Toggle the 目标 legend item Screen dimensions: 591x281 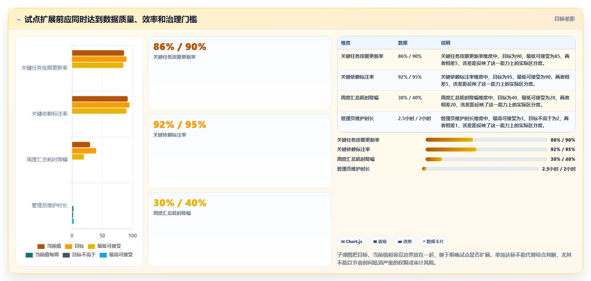pyautogui.click(x=74, y=246)
